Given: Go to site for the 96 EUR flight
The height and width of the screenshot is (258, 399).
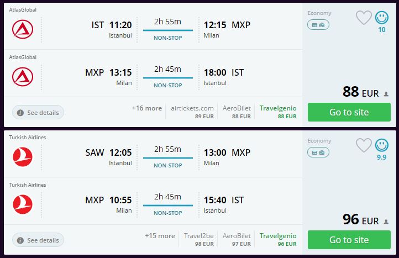Looking at the screenshot, I should click(x=349, y=240).
